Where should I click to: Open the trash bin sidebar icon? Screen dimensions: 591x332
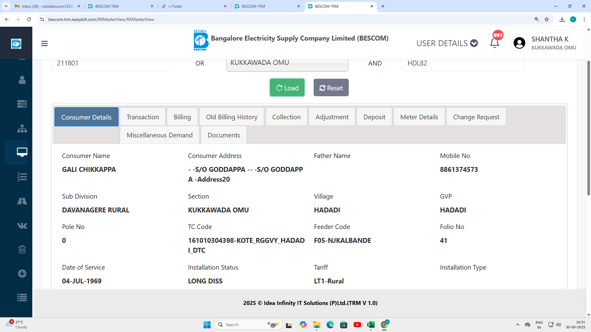(22, 249)
